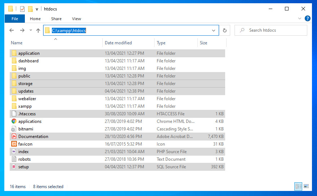Click the .htaccess blank file icon

pos(14,114)
